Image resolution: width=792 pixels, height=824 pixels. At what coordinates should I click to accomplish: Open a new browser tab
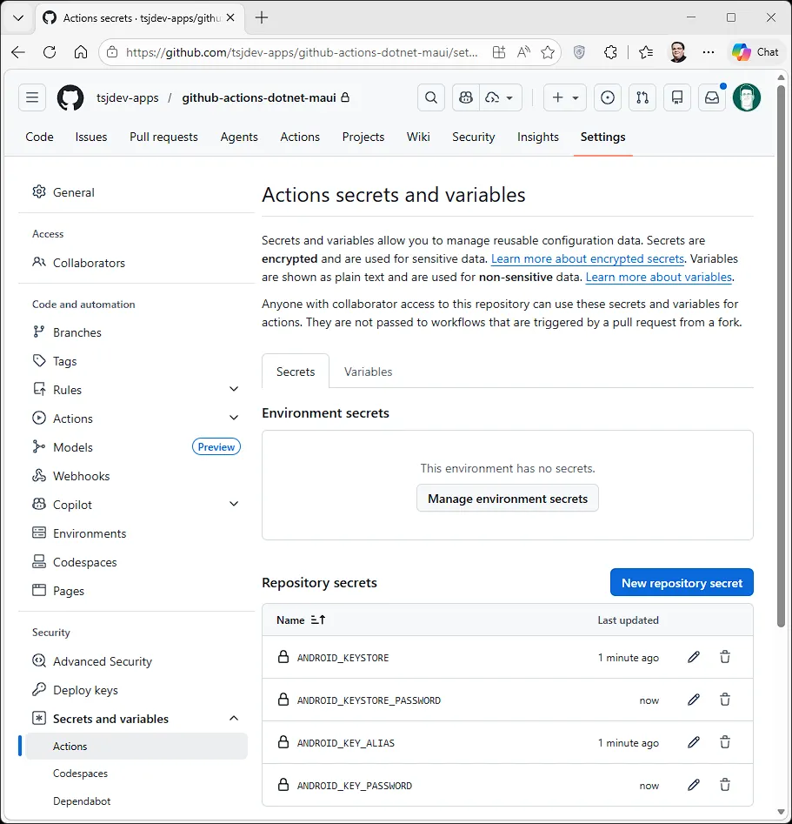click(262, 18)
